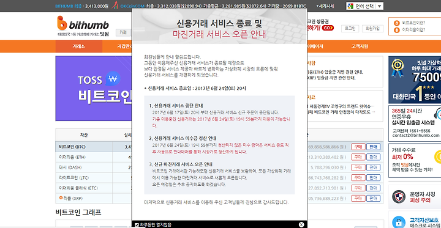441x228 pixels.
Task: Select the '거래소' navigation tab
Action: pos(79,46)
